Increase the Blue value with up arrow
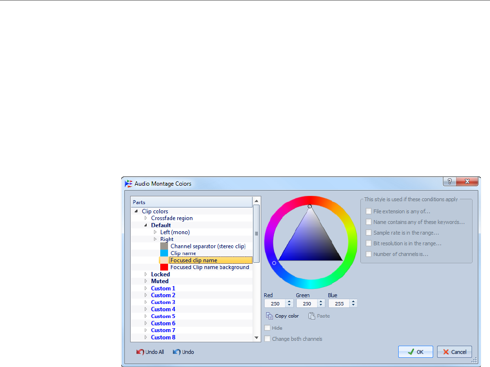This screenshot has width=490, height=367. click(x=354, y=302)
